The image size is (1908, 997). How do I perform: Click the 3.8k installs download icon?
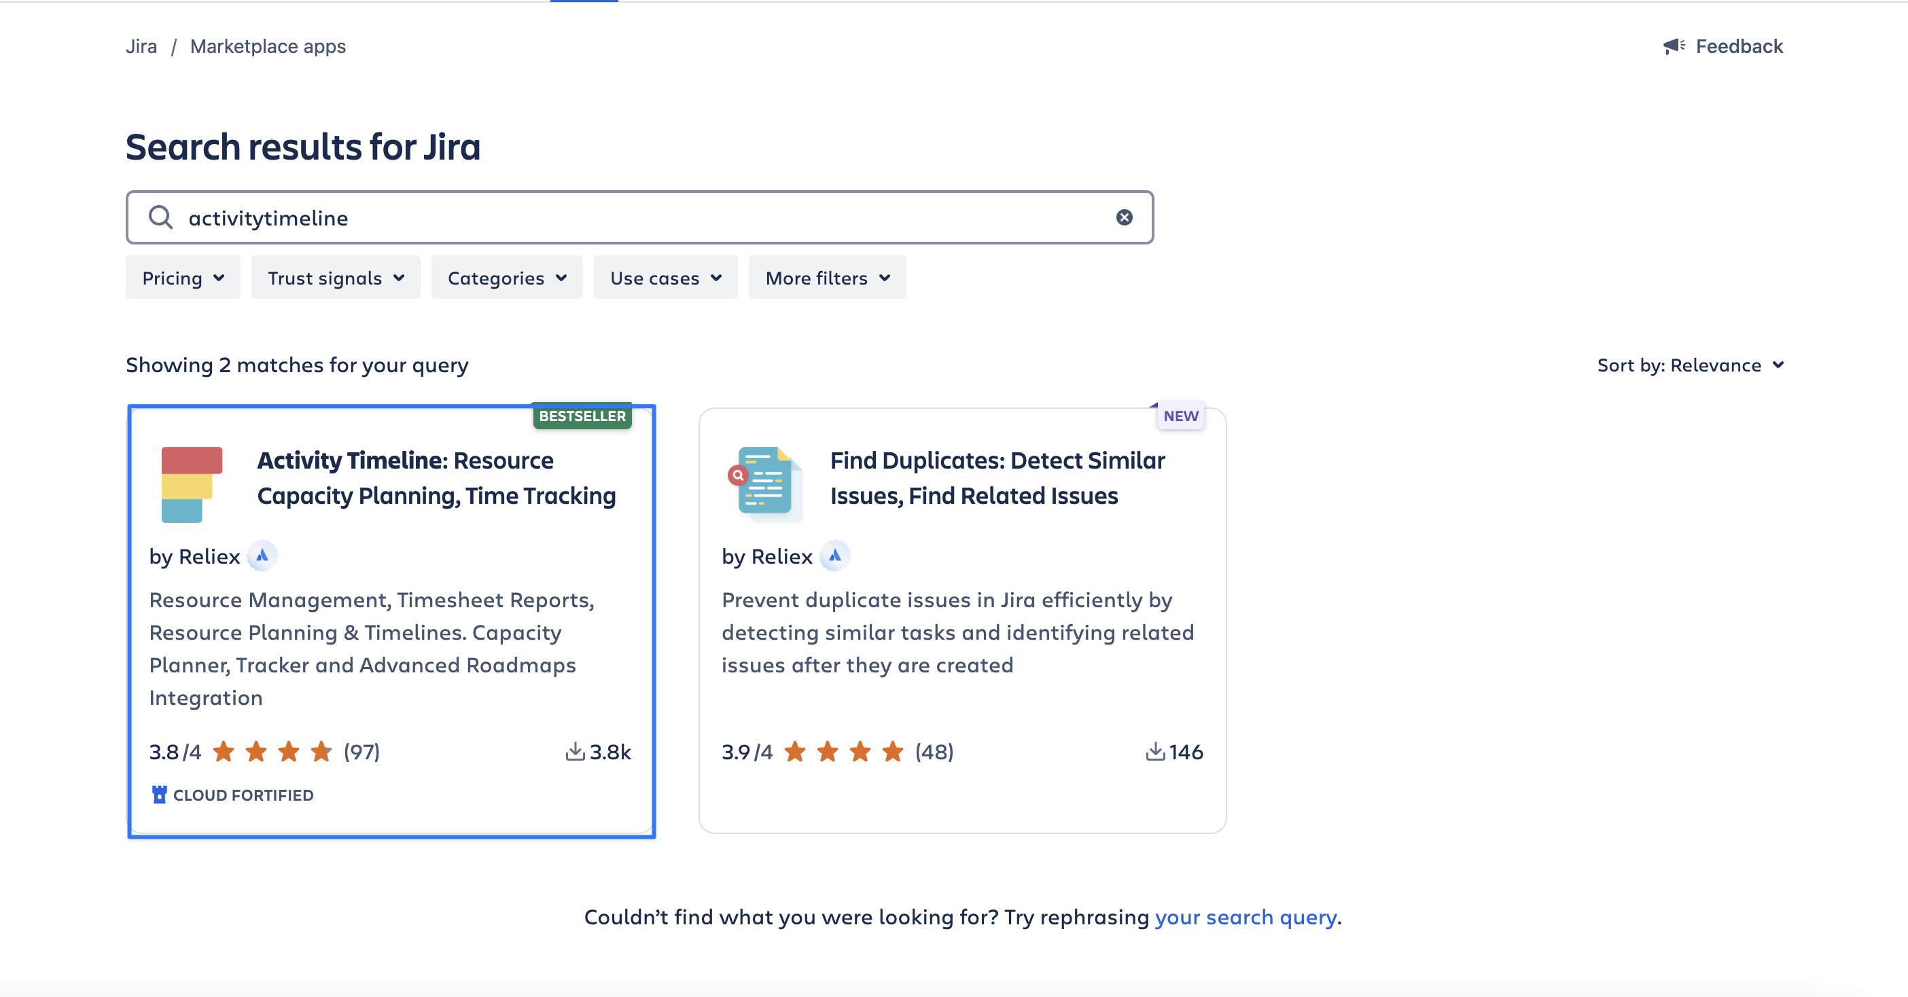[x=575, y=752]
